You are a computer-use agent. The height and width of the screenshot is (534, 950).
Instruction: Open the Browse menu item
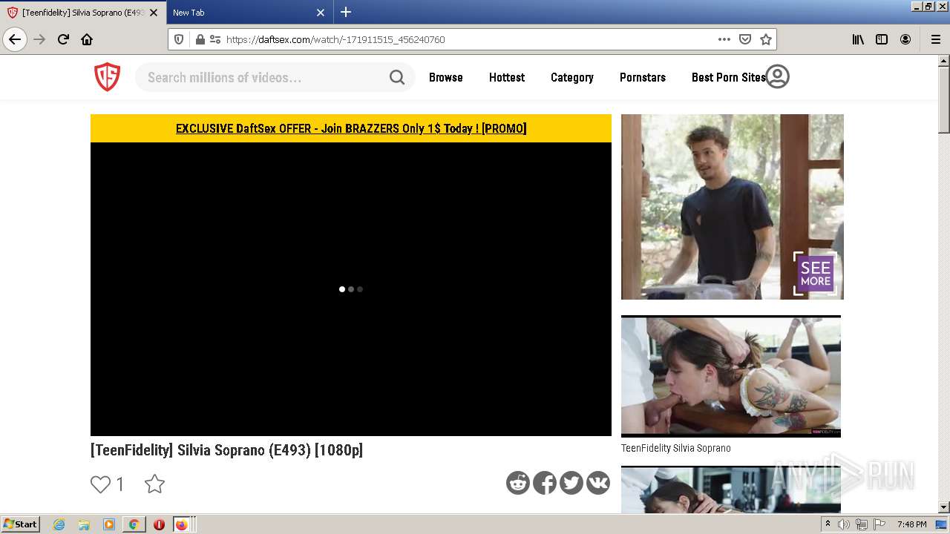click(445, 77)
